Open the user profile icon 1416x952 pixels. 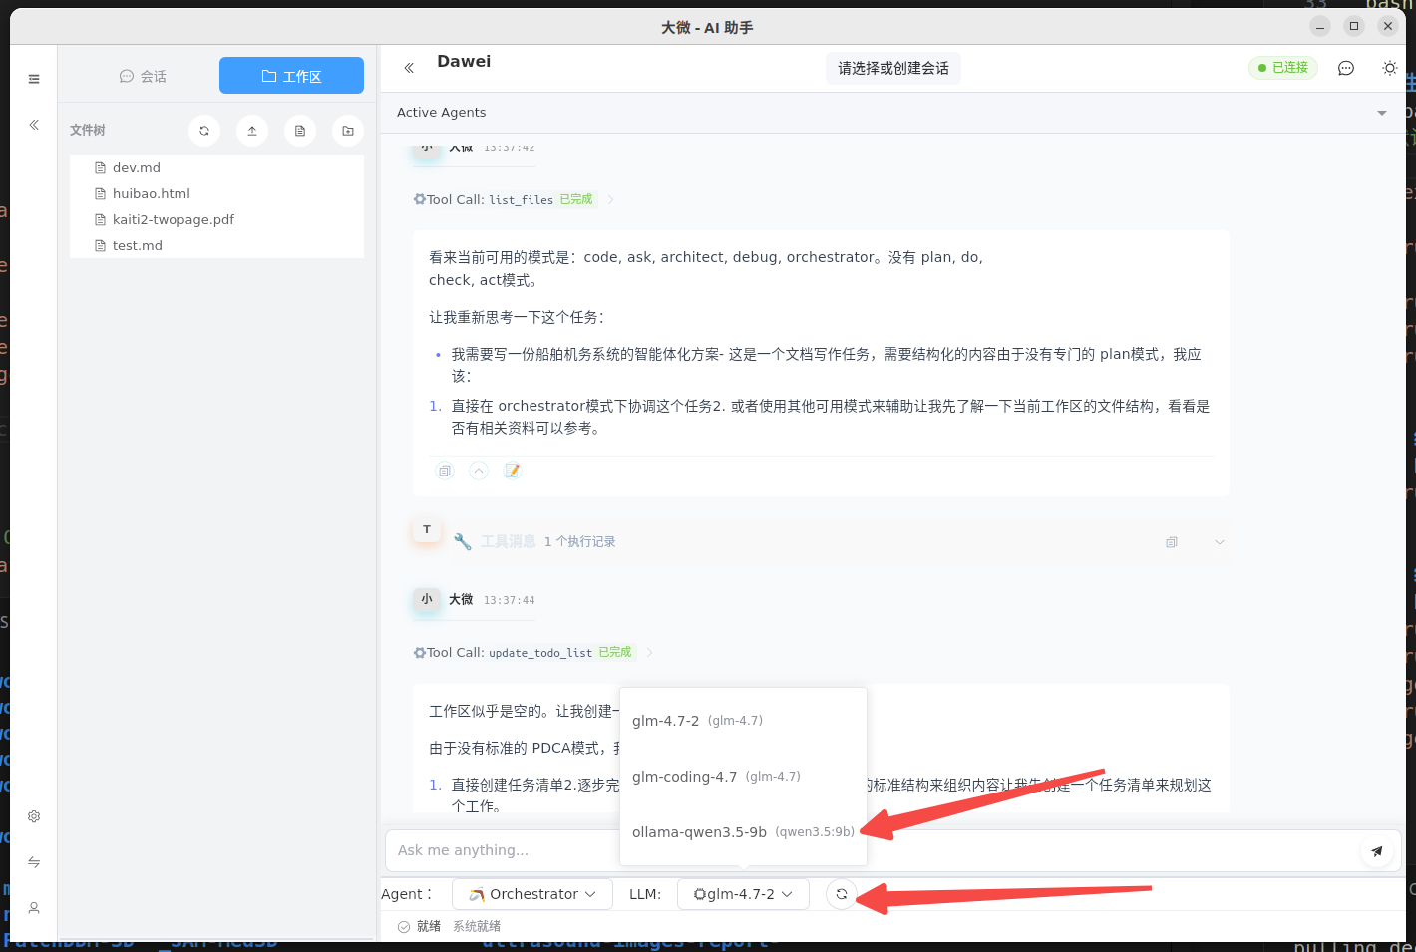click(x=33, y=908)
